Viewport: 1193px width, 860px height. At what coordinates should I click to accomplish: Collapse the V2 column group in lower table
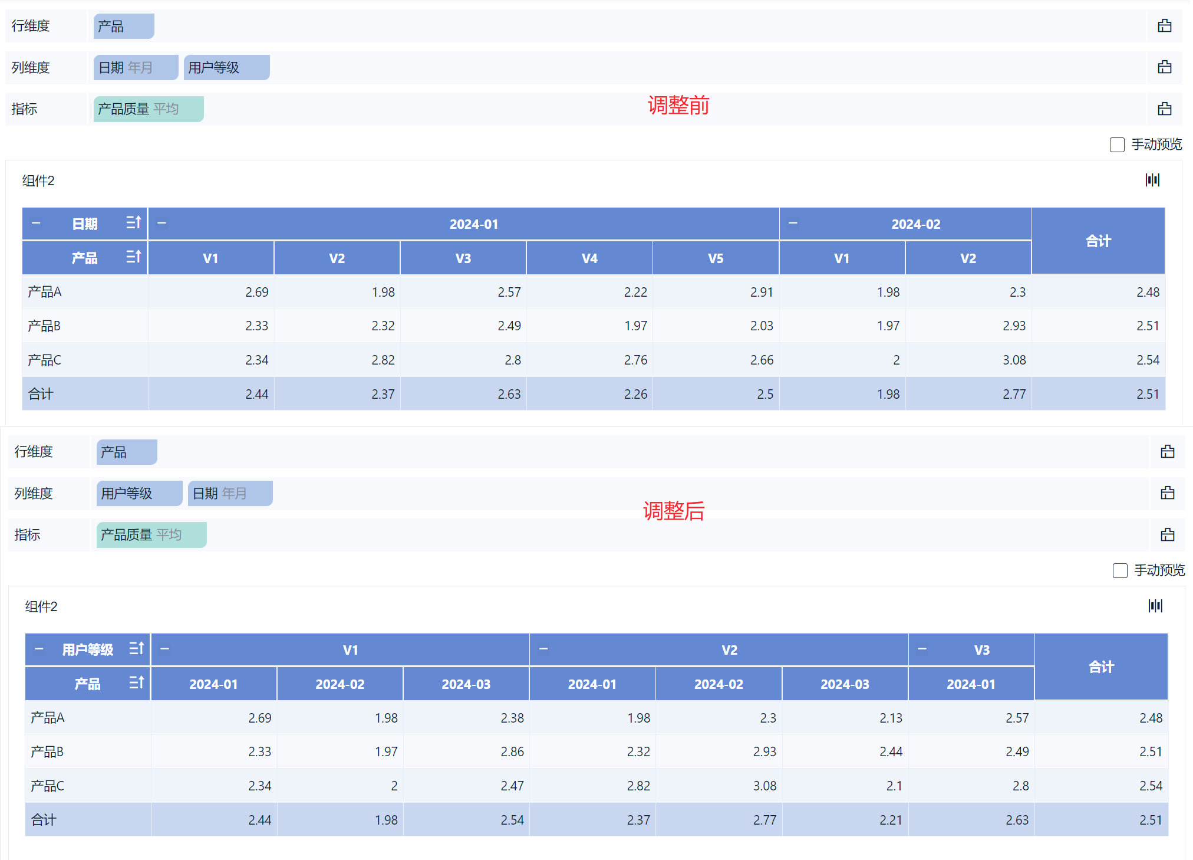(543, 649)
